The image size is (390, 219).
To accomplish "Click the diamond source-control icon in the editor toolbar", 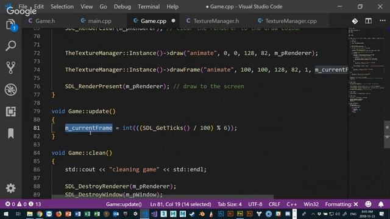I will [355, 21].
